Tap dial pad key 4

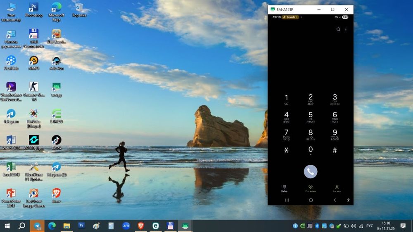(286, 117)
